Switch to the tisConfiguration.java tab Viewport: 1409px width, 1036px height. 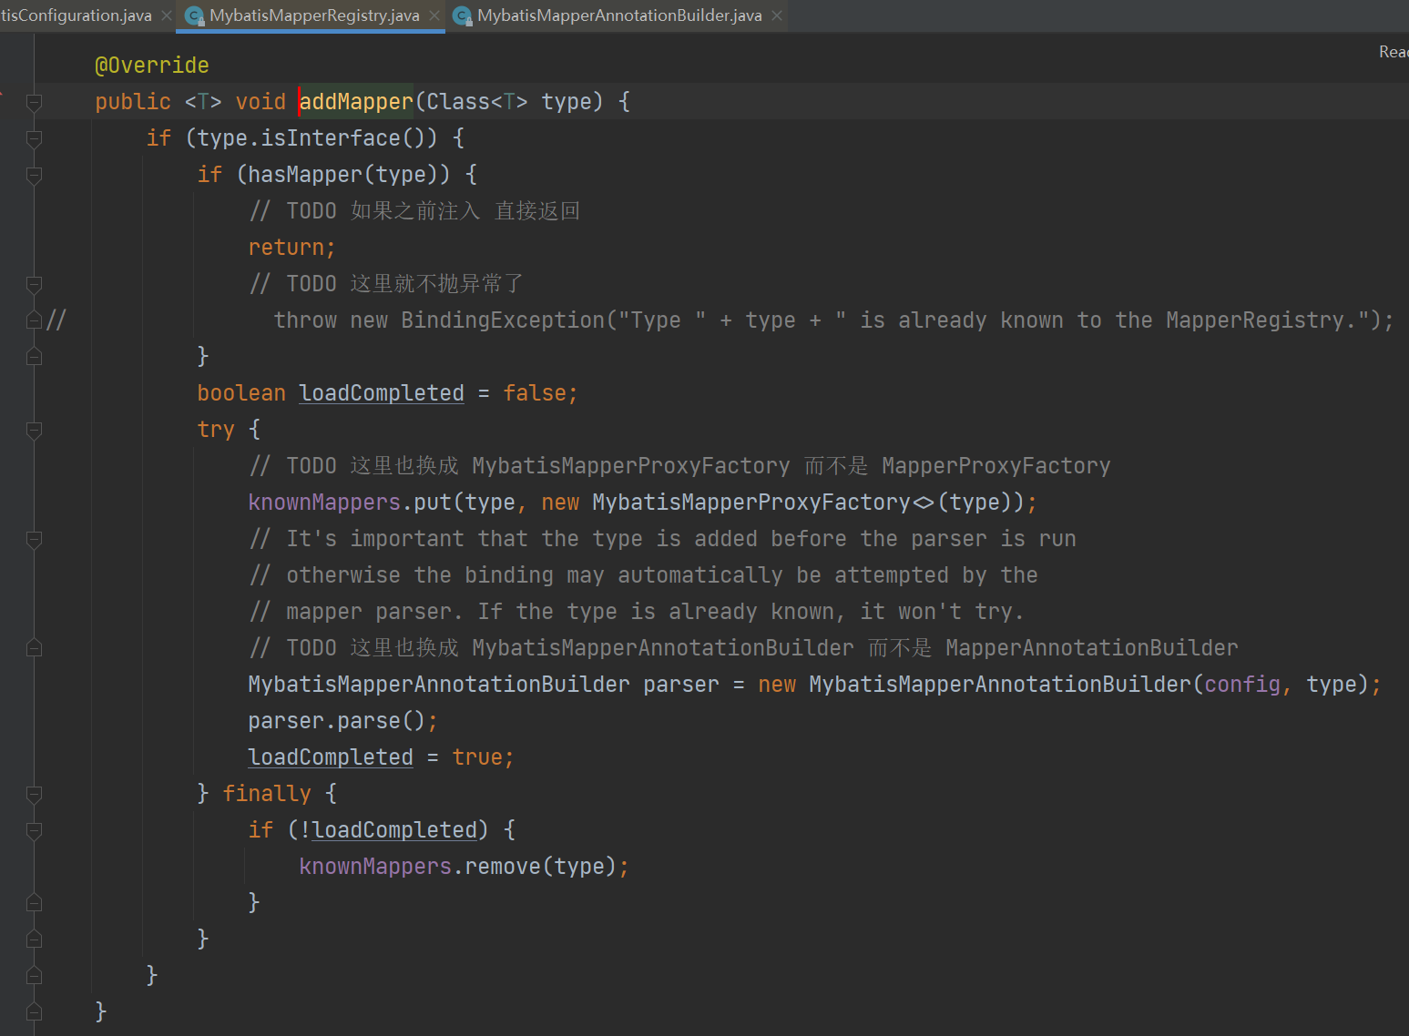[77, 15]
